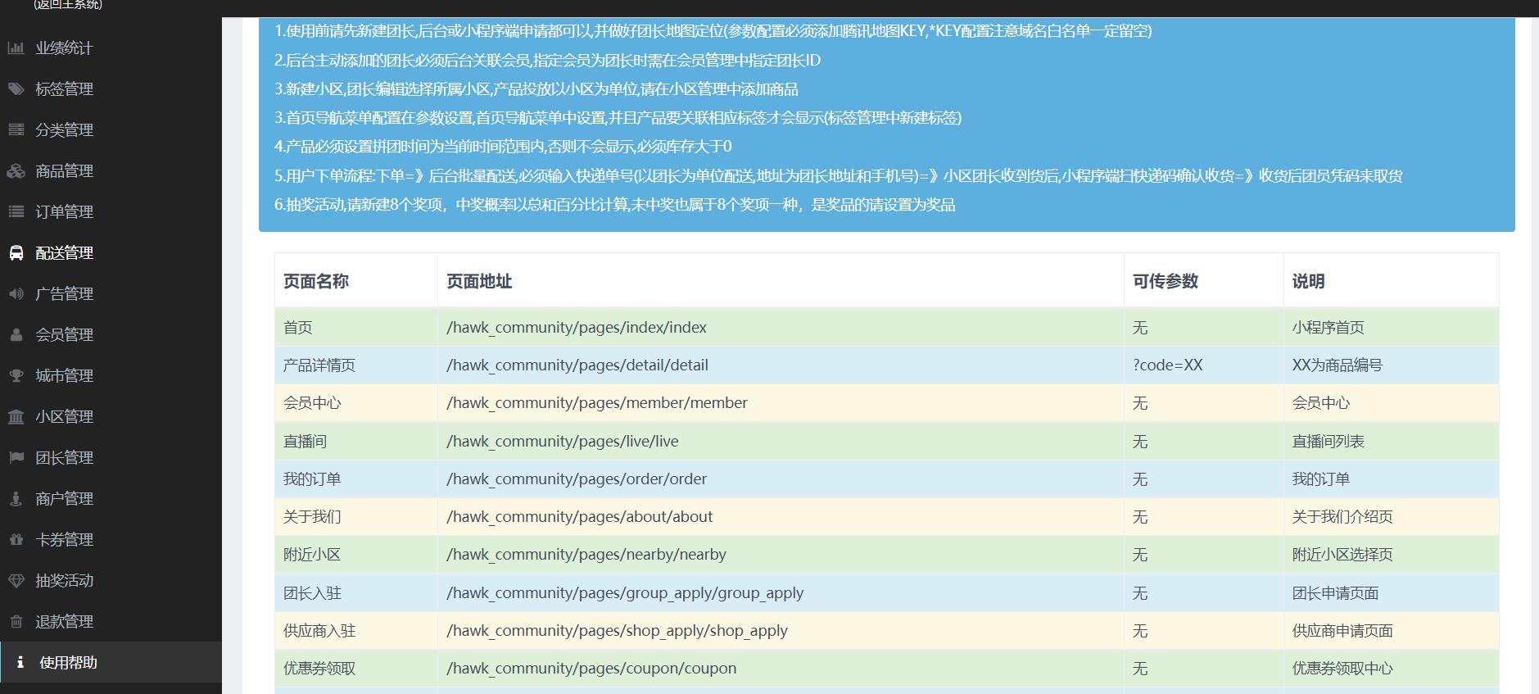Click the bus icon beside 配送管理
This screenshot has height=694, width=1539.
16,253
